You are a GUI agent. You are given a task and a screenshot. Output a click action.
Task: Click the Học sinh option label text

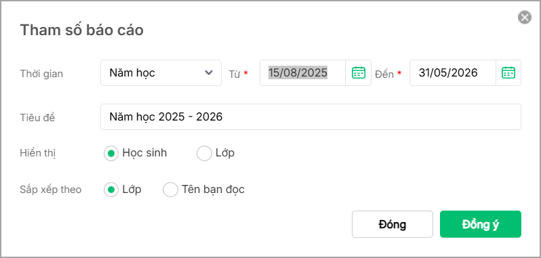click(x=144, y=153)
